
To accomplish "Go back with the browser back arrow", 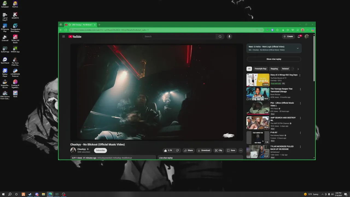I will 61,30.
